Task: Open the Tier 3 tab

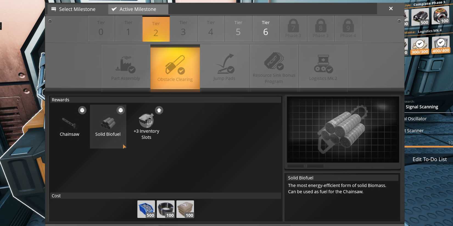Action: point(183,28)
